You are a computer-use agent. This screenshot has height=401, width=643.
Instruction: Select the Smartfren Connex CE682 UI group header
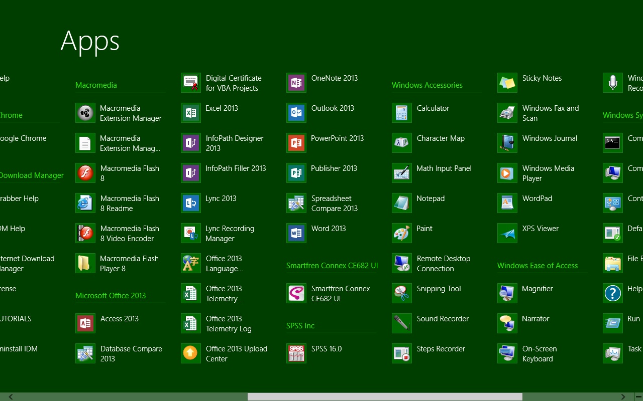coord(332,266)
